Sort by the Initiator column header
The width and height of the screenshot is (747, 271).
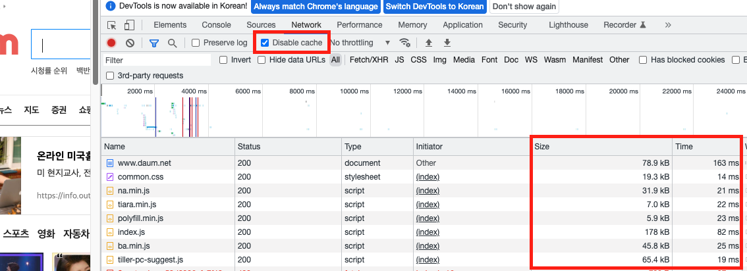[x=472, y=147]
